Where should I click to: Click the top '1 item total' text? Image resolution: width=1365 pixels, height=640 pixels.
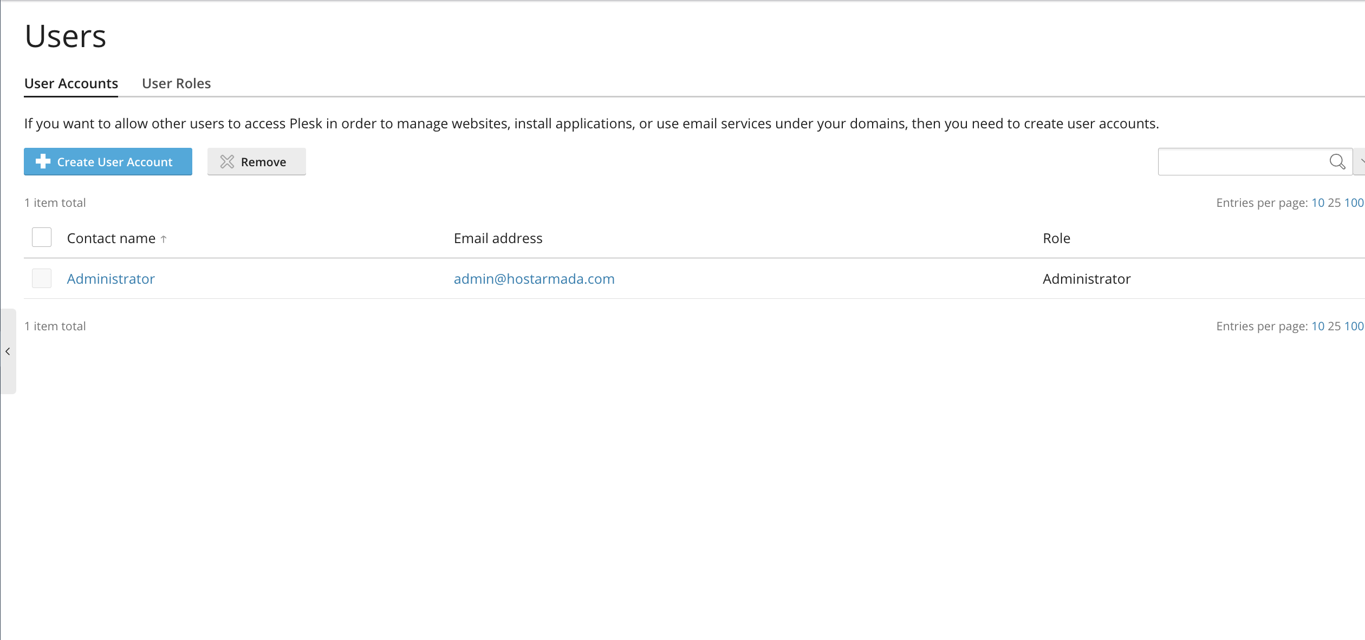pos(55,203)
